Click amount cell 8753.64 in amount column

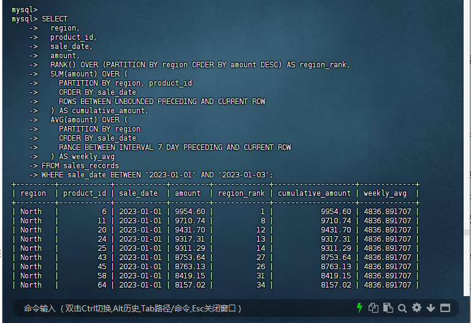click(x=190, y=258)
